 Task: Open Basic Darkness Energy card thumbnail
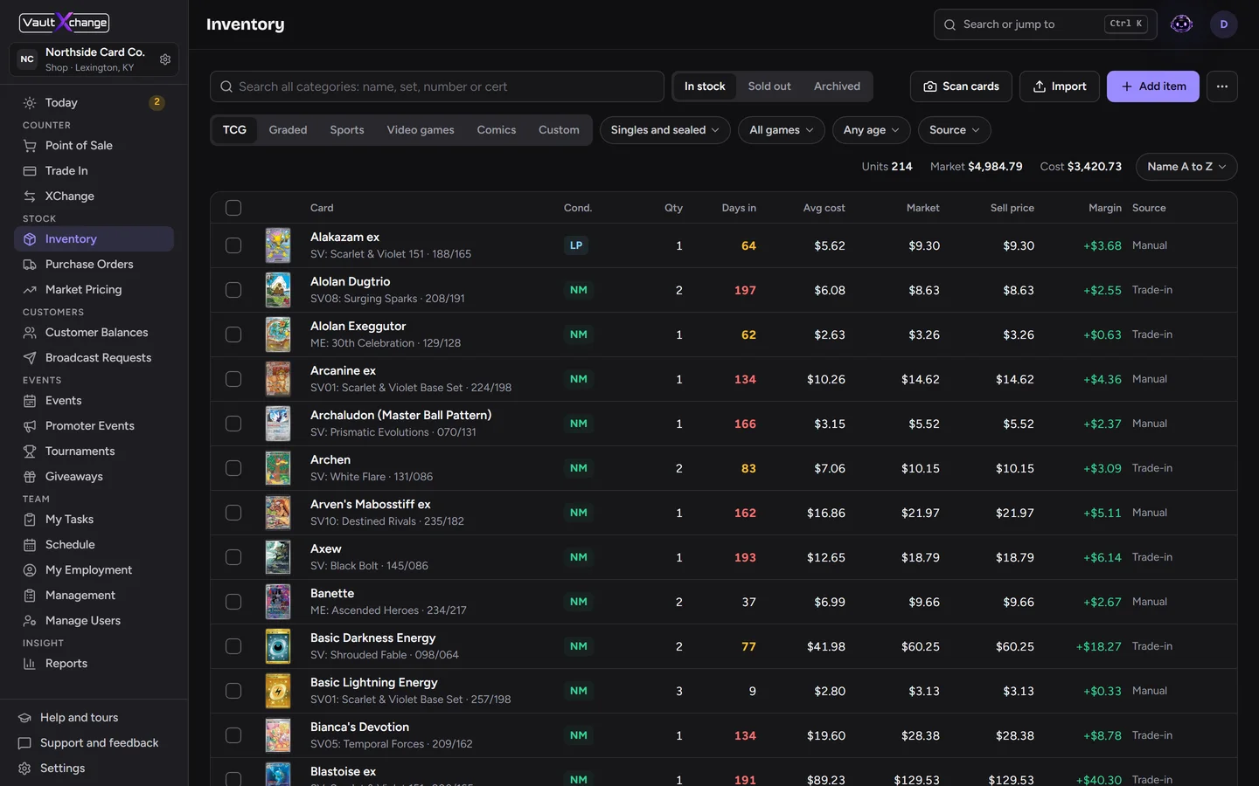tap(278, 646)
